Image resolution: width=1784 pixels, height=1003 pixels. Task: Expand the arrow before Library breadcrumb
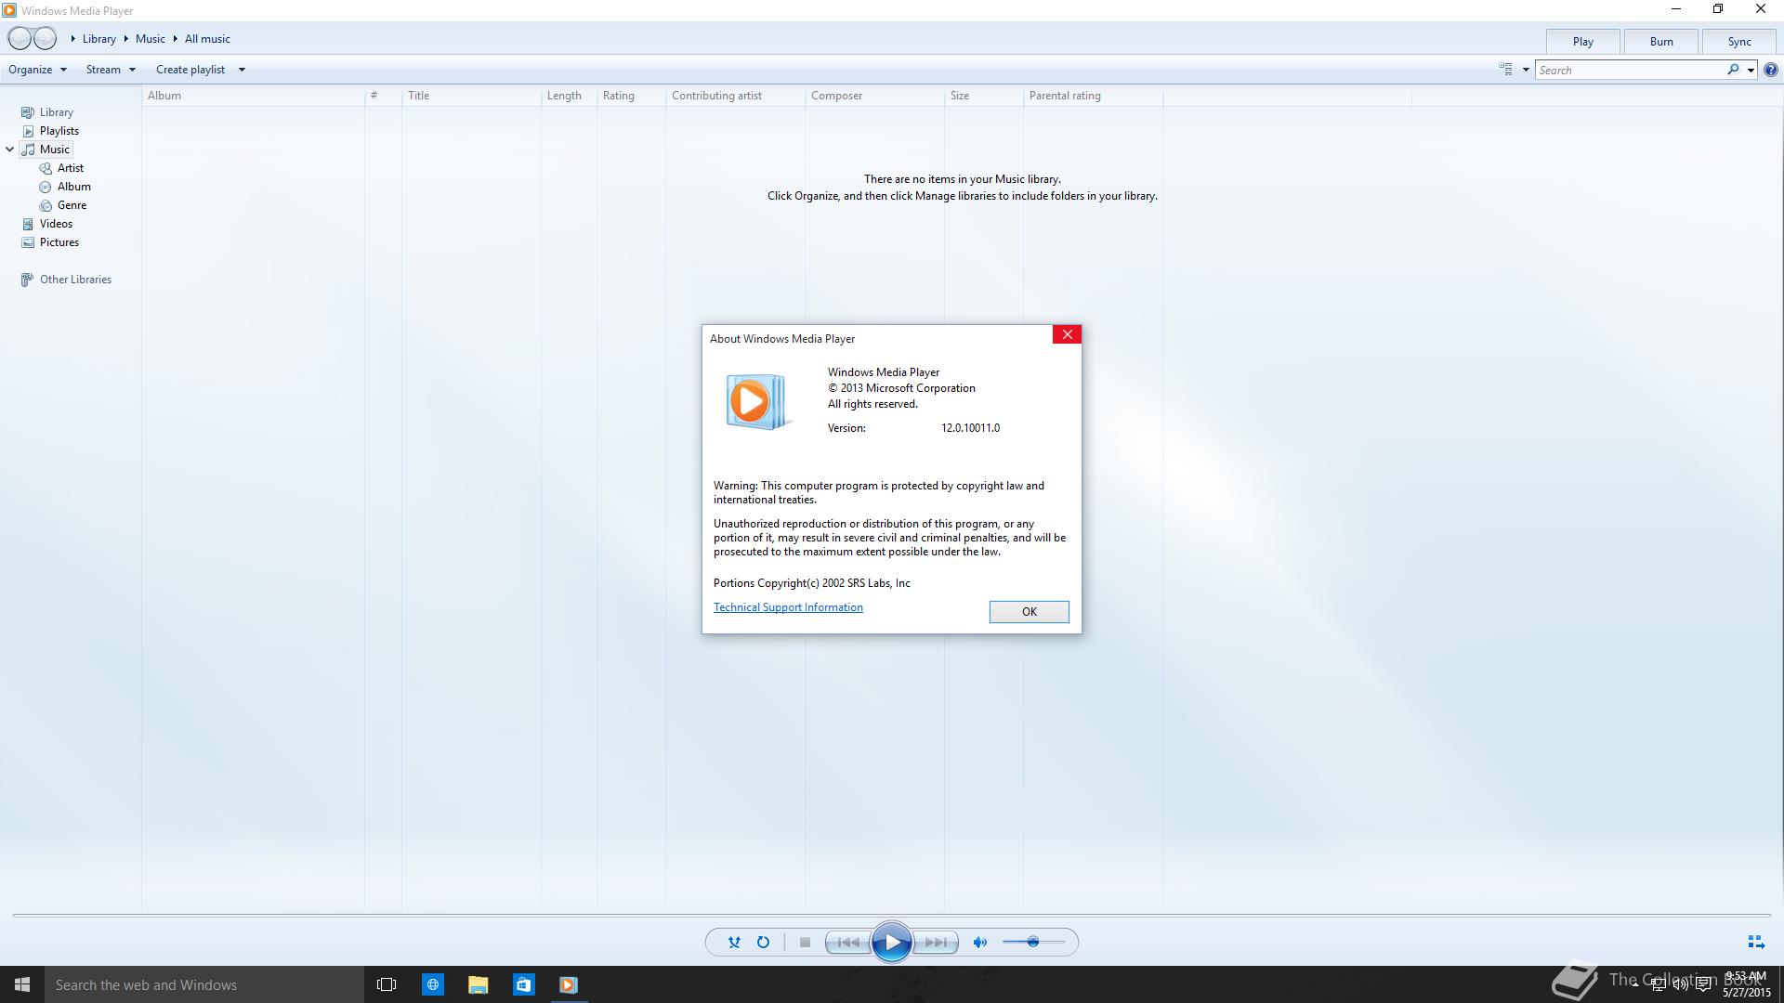coord(72,39)
